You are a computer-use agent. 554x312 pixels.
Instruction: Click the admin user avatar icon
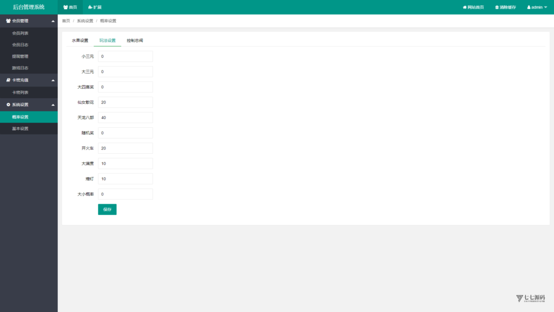pyautogui.click(x=529, y=8)
